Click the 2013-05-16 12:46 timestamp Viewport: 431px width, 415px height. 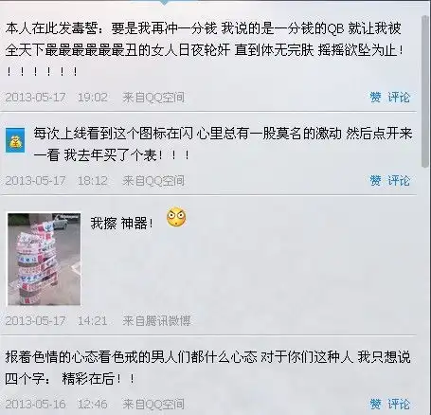click(56, 404)
